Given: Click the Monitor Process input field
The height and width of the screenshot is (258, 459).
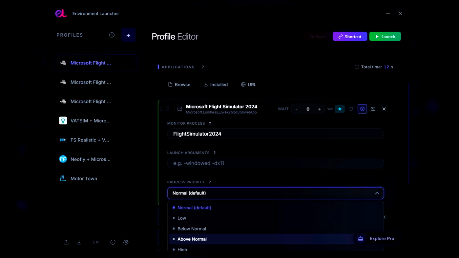Looking at the screenshot, I should point(276,134).
